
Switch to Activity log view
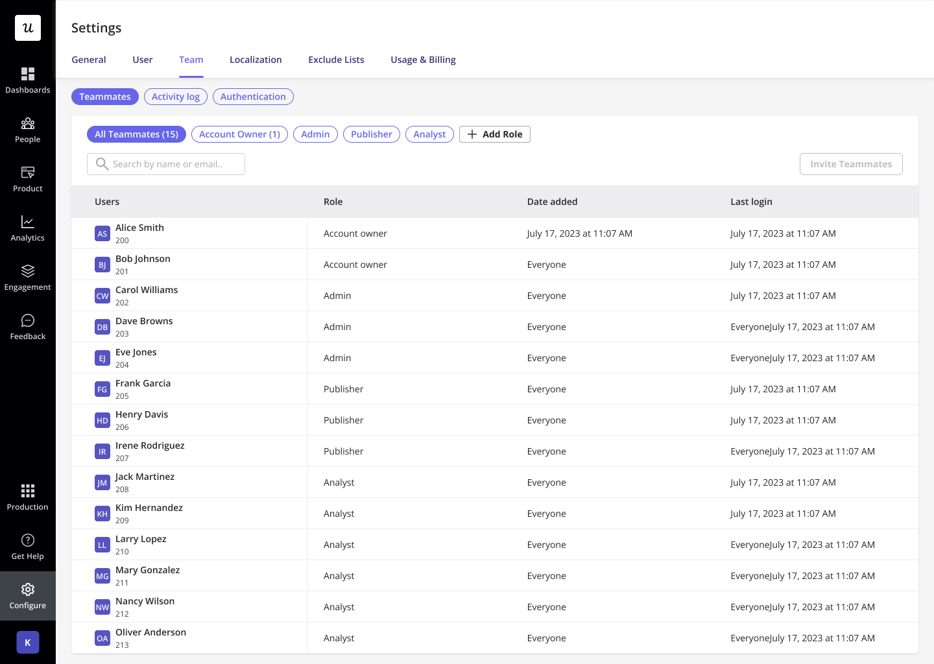click(176, 97)
